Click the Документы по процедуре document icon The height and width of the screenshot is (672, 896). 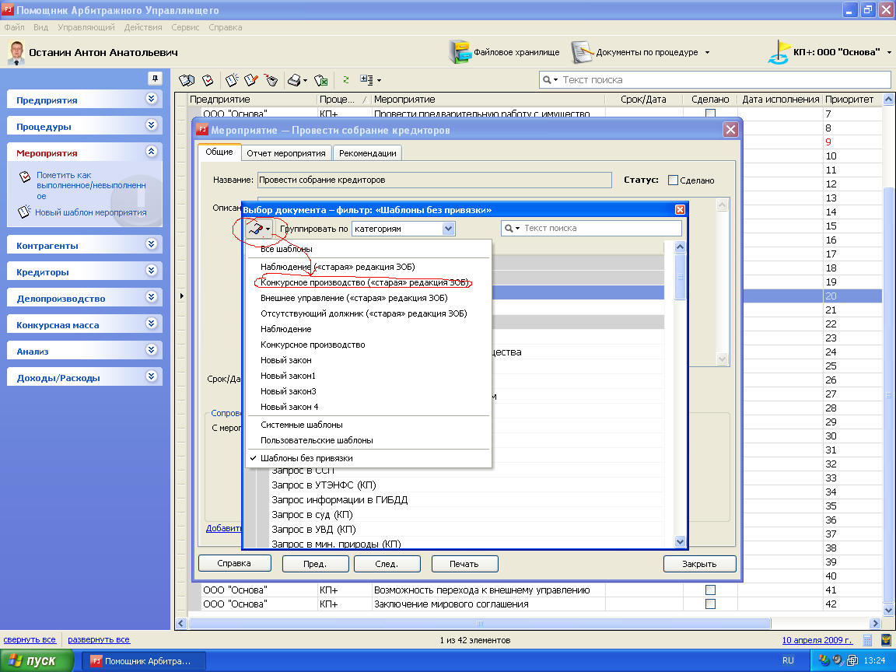tap(583, 52)
